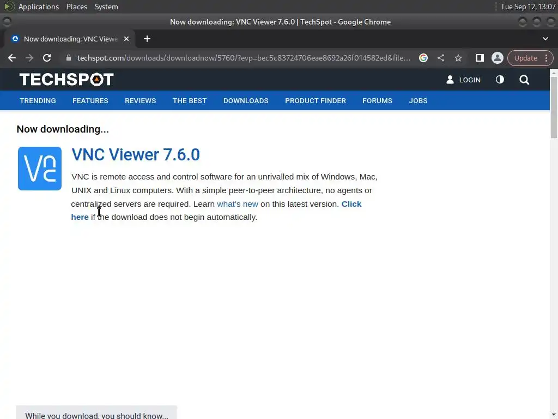Share this page using share icon

[440, 58]
